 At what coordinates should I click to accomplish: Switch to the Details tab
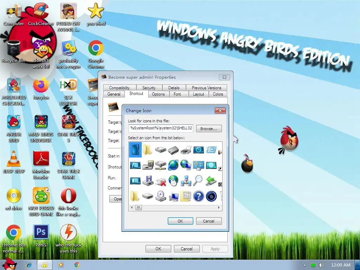(174, 88)
